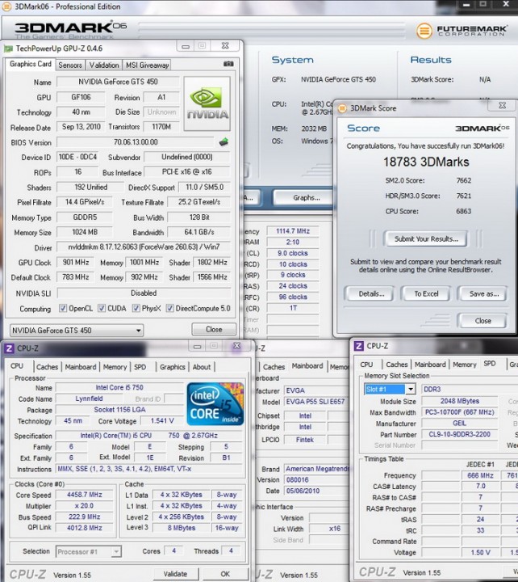
Task: Click the GPU-Z title bar icon
Action: click(8, 48)
